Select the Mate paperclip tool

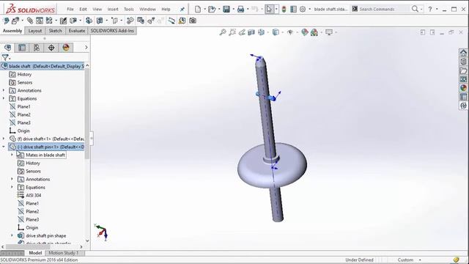(30, 21)
